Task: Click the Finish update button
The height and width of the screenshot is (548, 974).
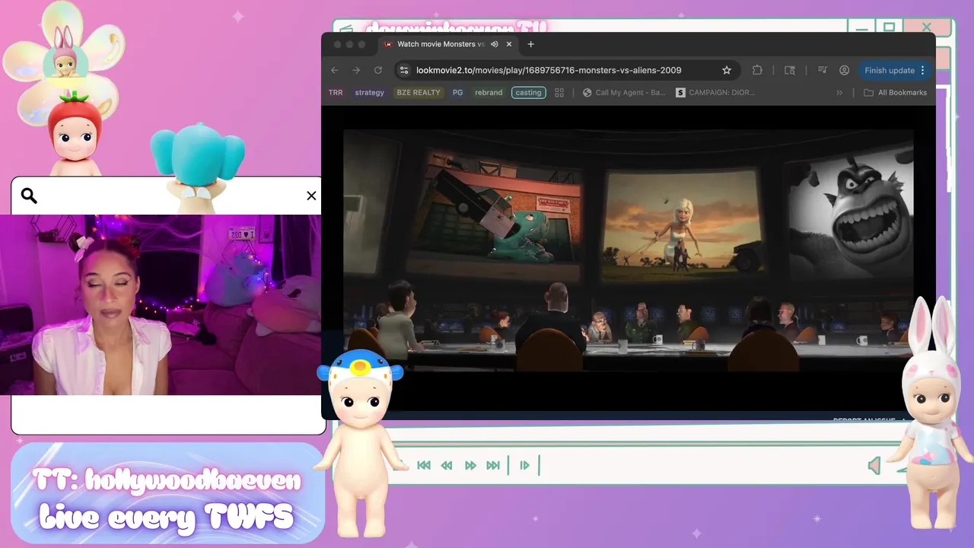Action: pos(889,70)
